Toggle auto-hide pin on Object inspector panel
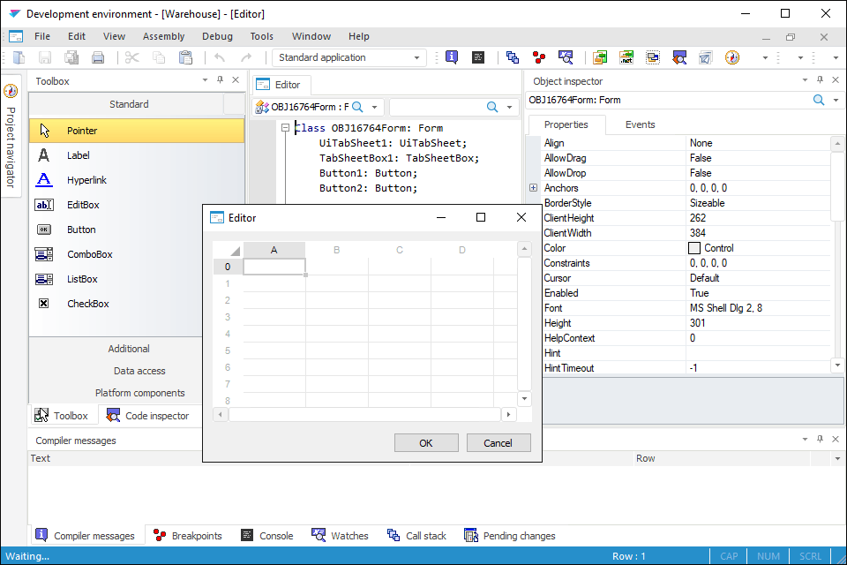Image resolution: width=847 pixels, height=565 pixels. [820, 80]
